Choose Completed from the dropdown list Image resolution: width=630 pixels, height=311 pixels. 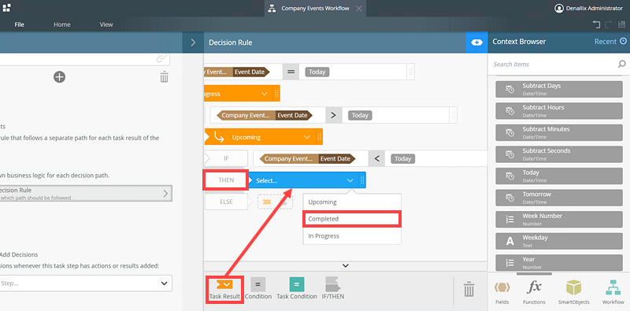(x=352, y=219)
